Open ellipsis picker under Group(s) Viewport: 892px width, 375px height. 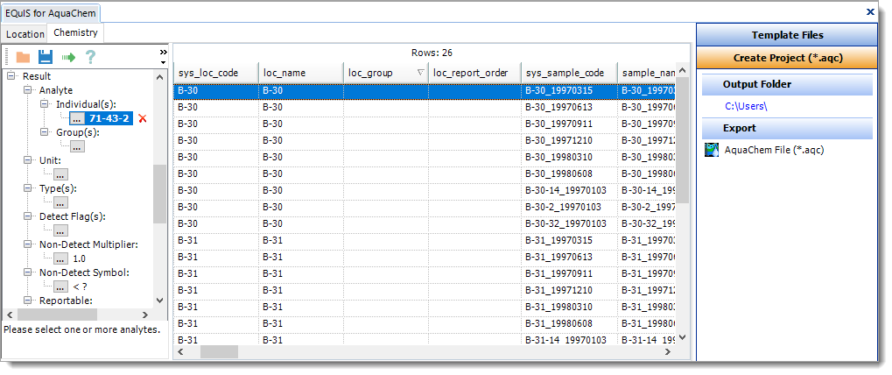coord(77,146)
